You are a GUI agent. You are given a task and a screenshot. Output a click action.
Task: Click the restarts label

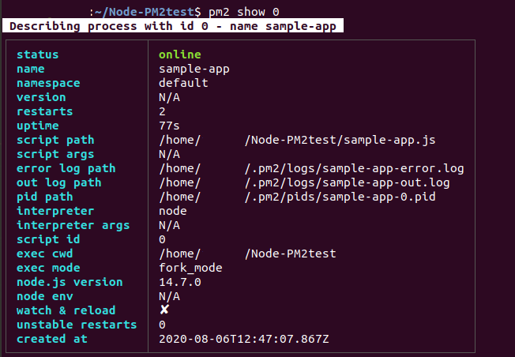45,111
